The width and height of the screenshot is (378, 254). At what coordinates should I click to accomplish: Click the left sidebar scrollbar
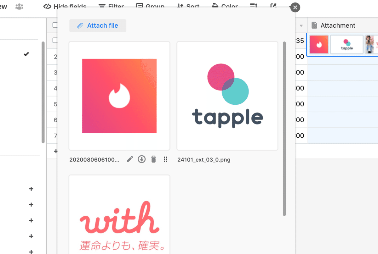(43, 92)
